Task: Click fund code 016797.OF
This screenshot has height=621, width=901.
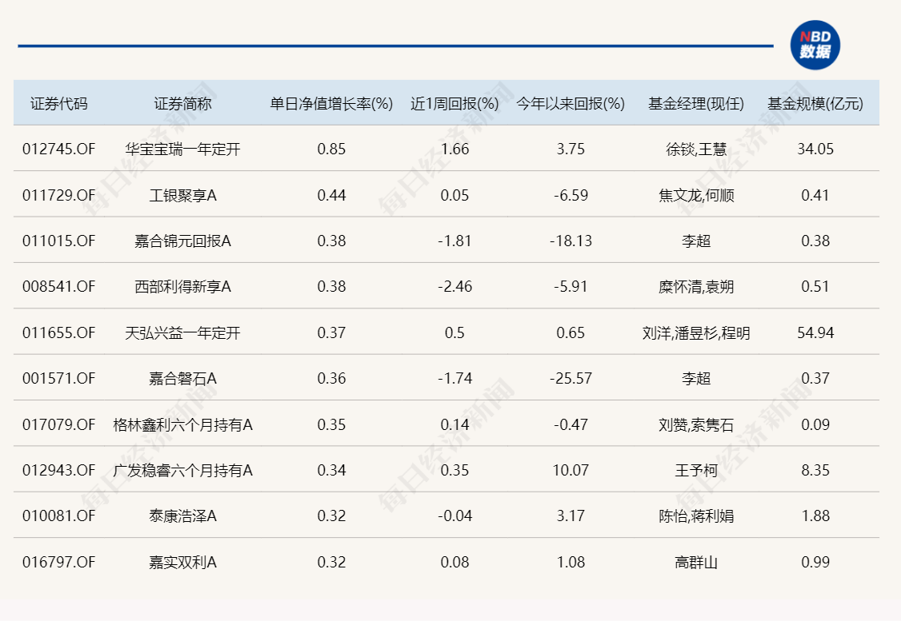Action: (58, 562)
